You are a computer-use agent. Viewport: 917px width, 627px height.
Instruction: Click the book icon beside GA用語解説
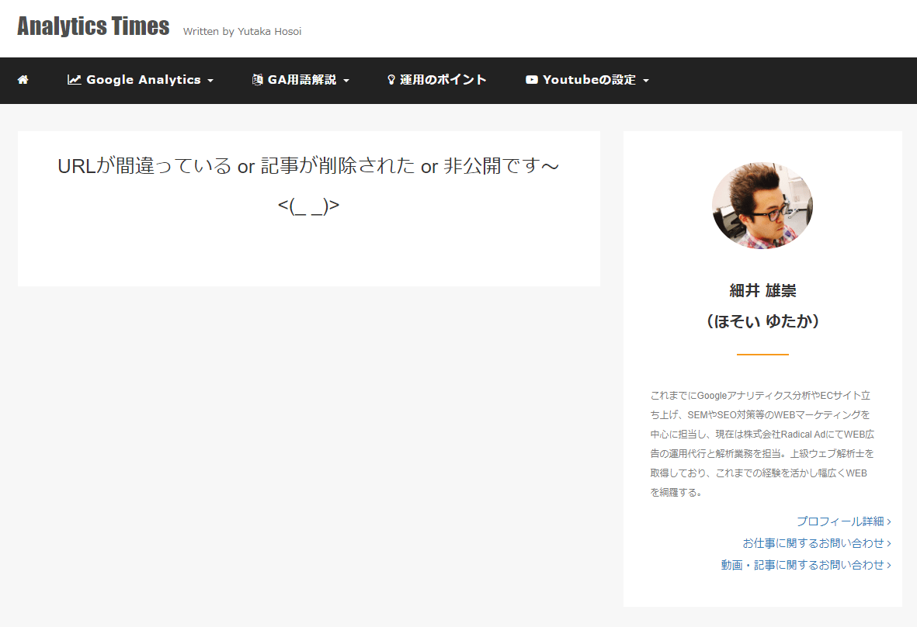tap(258, 80)
